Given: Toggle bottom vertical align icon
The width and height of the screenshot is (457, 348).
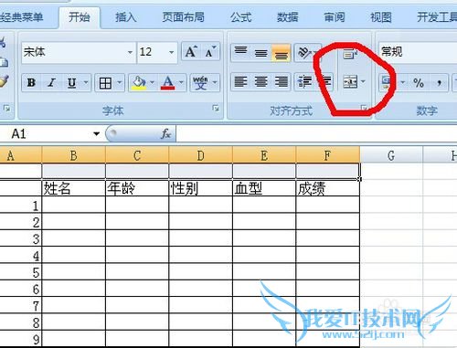Looking at the screenshot, I should click(281, 53).
